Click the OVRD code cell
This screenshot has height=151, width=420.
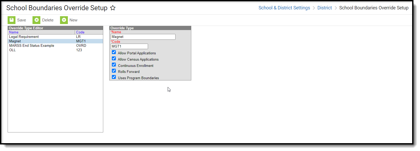(x=81, y=46)
